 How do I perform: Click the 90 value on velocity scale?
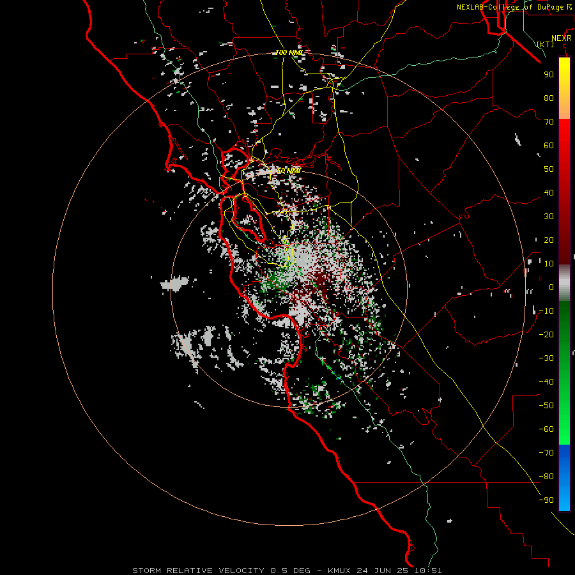click(549, 75)
